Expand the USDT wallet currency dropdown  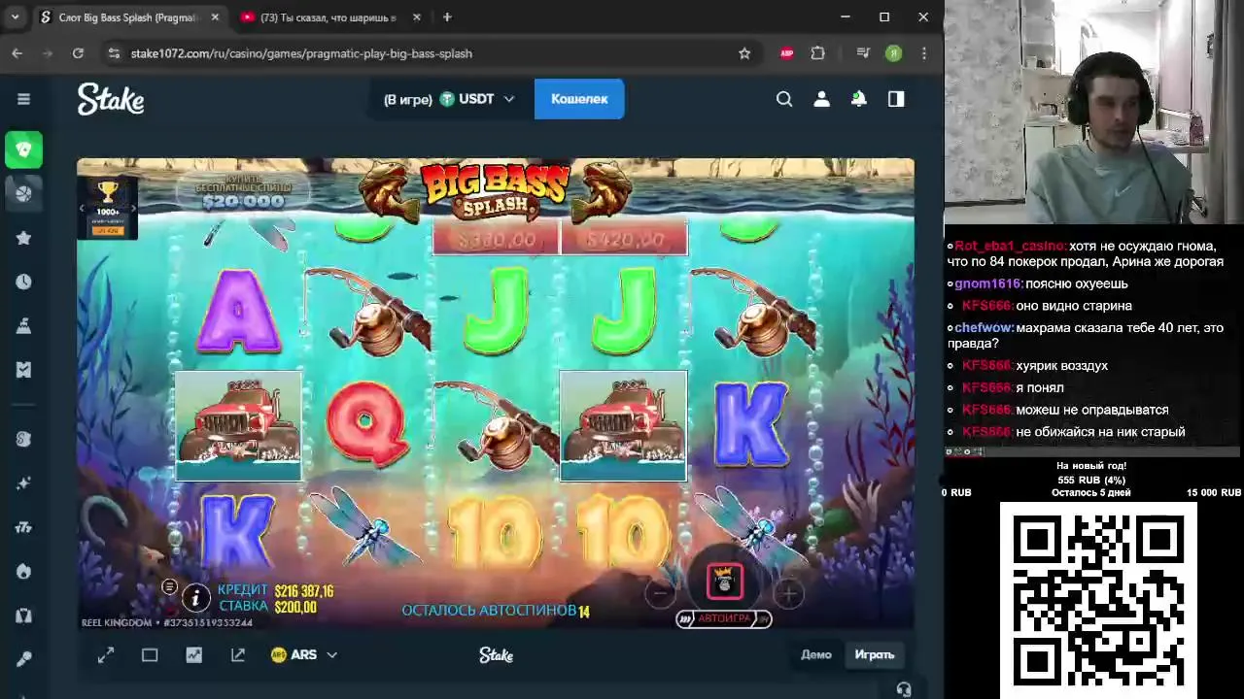pyautogui.click(x=476, y=99)
